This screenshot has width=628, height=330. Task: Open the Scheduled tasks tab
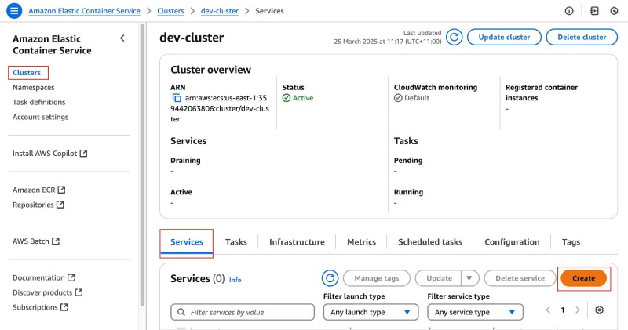point(430,242)
